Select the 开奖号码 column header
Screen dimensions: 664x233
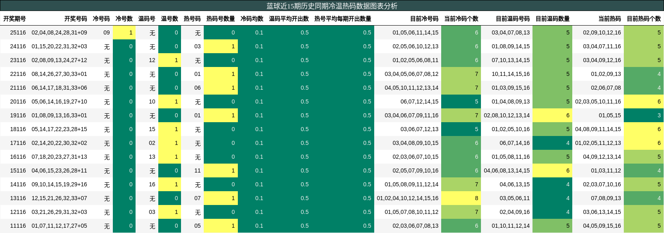point(75,19)
